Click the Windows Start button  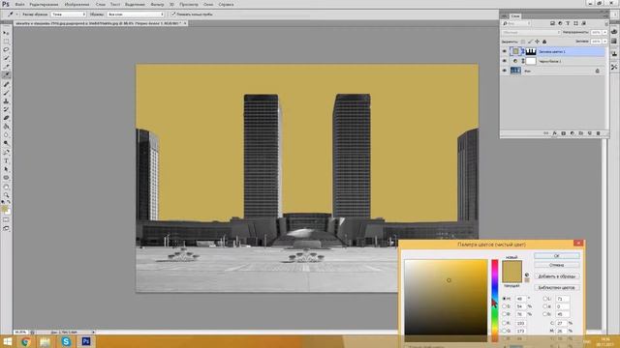point(7,341)
